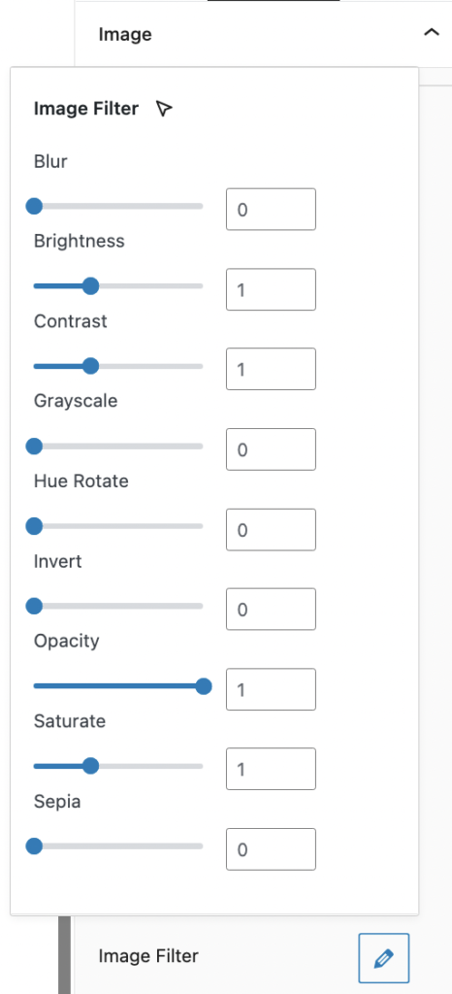Focus the Brightness value input field

[271, 289]
